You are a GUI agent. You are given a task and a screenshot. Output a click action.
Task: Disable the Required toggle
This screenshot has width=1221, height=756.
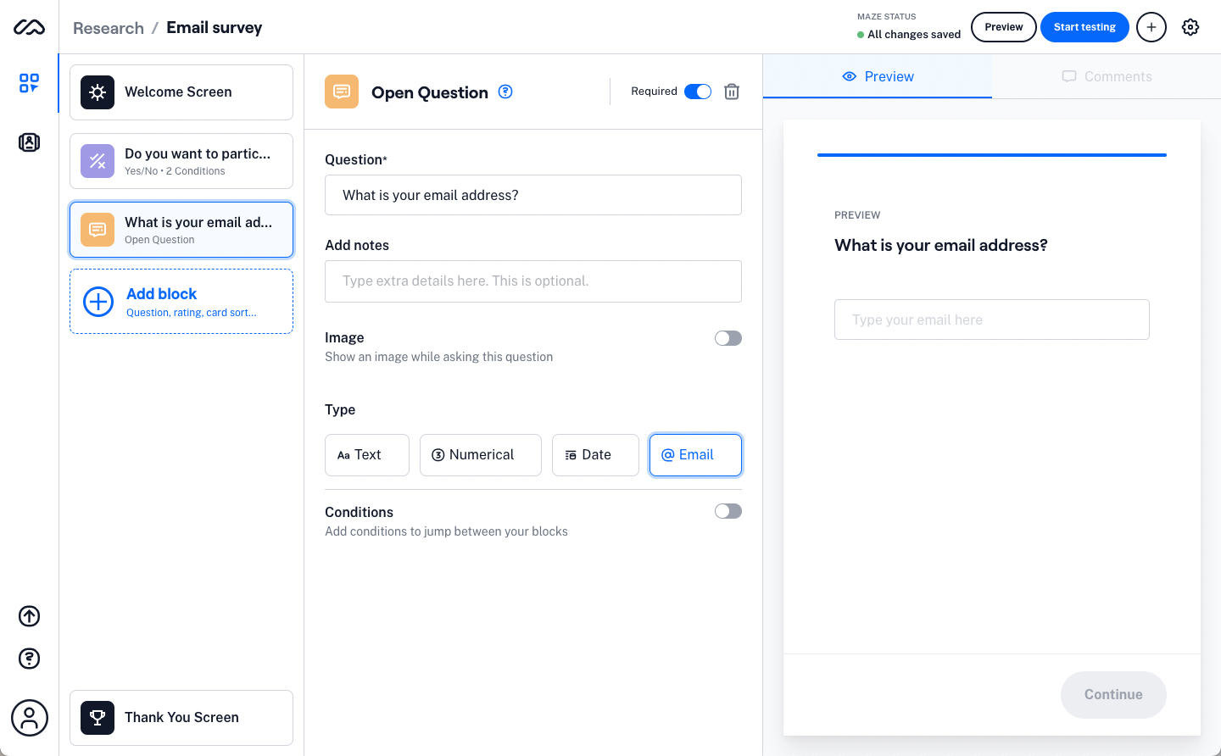pyautogui.click(x=698, y=92)
